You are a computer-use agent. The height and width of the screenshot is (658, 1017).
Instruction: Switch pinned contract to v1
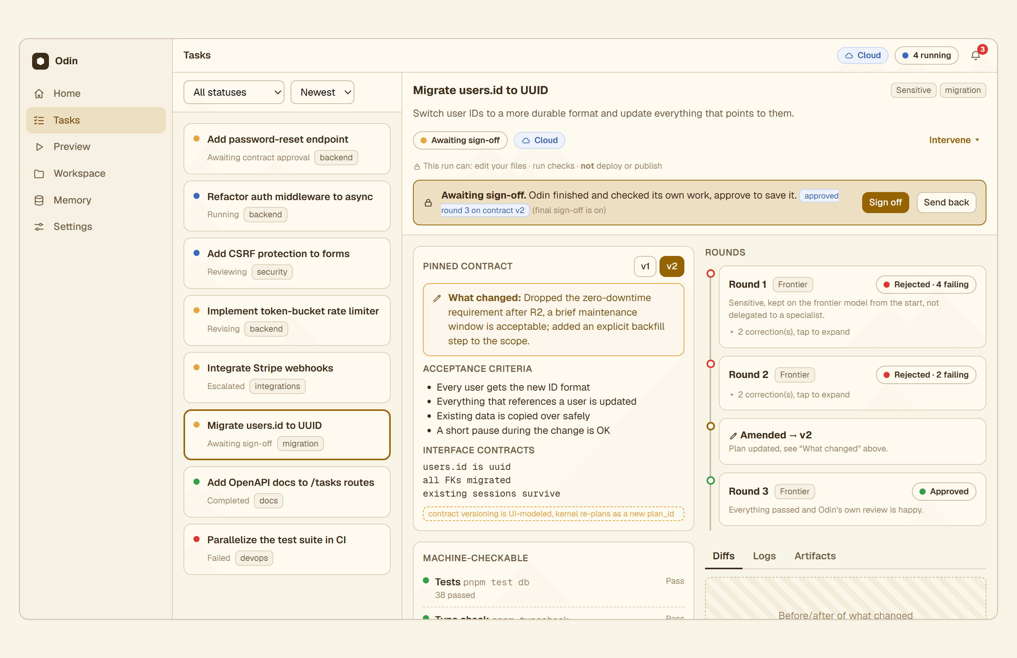pos(645,267)
